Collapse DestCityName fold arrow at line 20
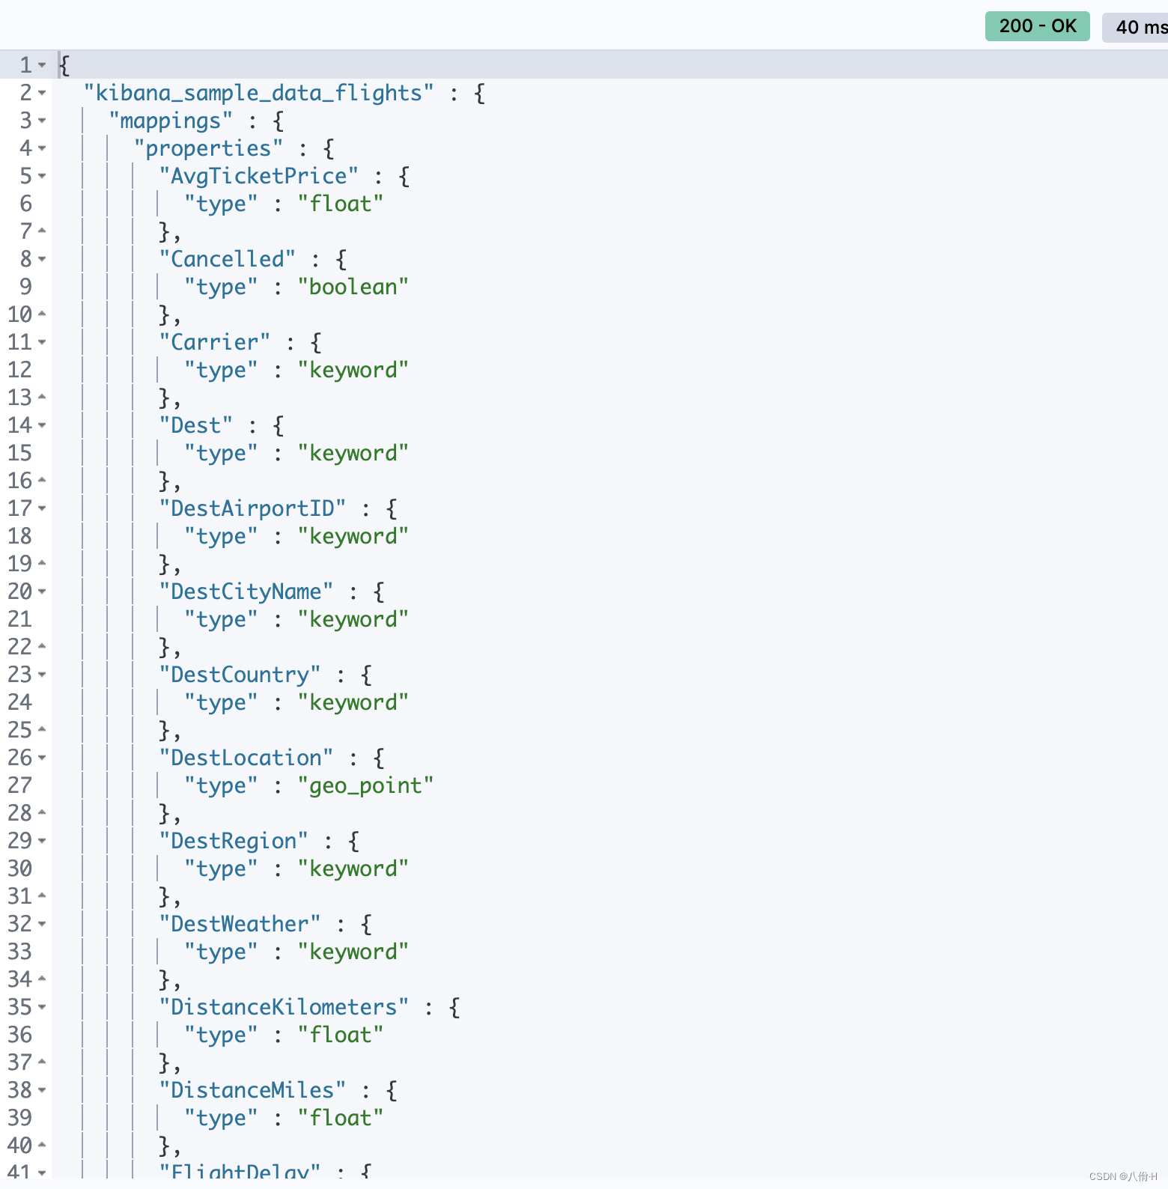1168x1189 pixels. click(42, 592)
